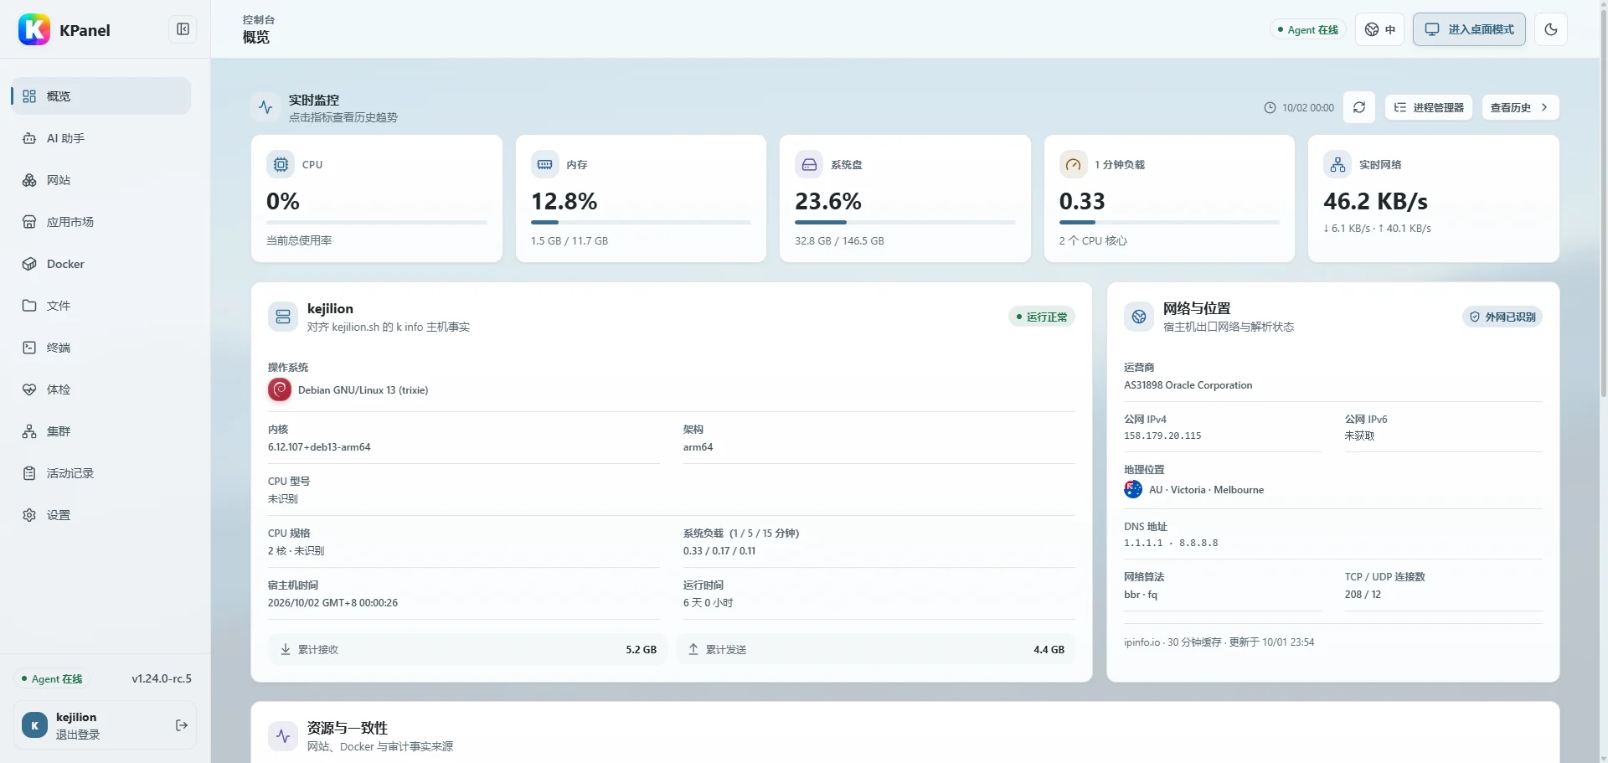Image resolution: width=1608 pixels, height=763 pixels.
Task: Click the KPanel logo icon
Action: pyautogui.click(x=34, y=29)
